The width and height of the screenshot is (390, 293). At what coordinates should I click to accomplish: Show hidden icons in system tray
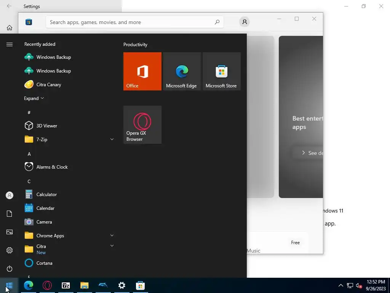(341, 285)
